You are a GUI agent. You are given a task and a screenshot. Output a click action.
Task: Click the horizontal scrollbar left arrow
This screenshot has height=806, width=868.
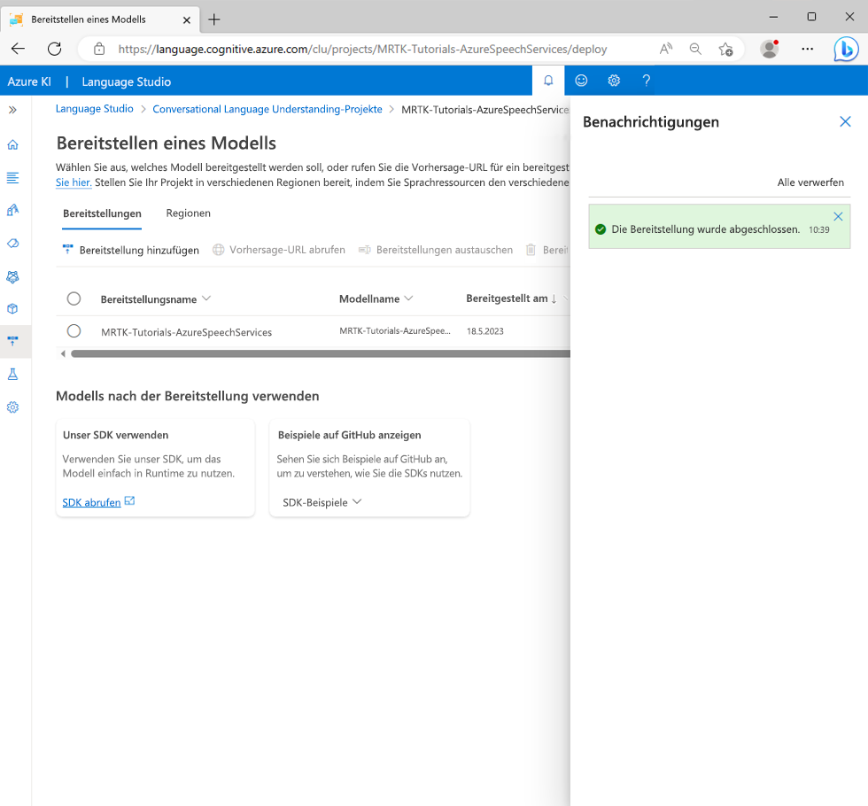pos(63,353)
